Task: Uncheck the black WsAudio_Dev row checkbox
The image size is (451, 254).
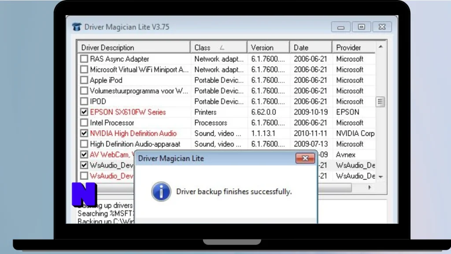Action: [84, 165]
